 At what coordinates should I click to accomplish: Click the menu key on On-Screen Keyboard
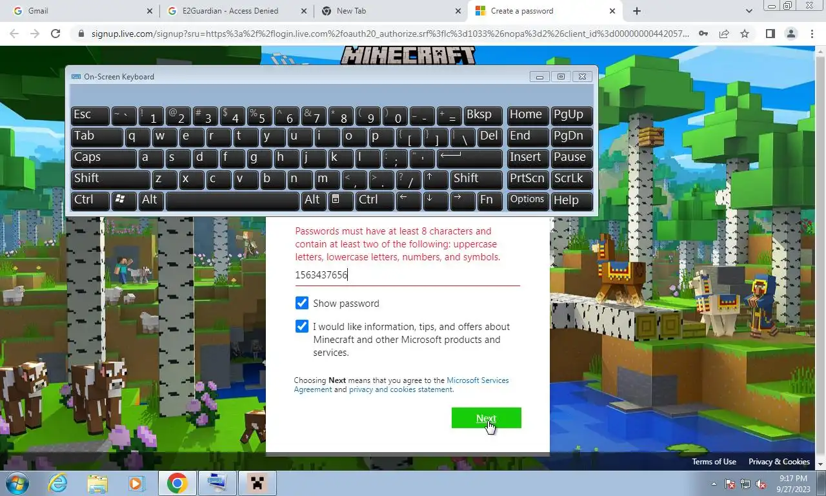[x=339, y=201]
